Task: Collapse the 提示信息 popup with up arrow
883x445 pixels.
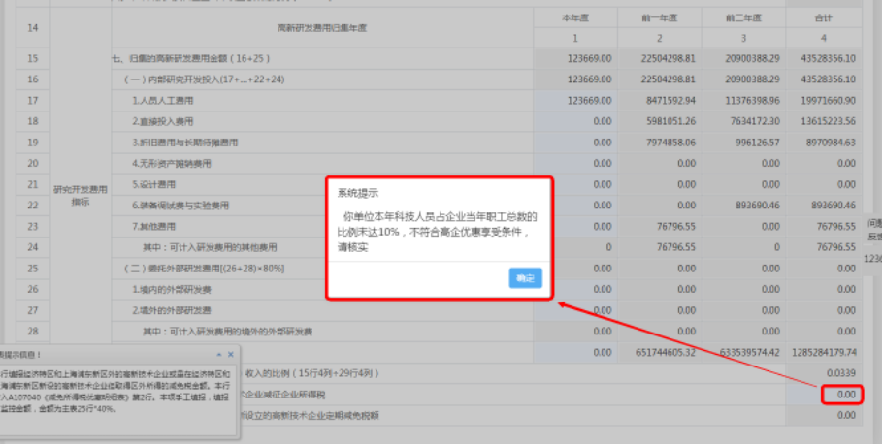Action: pyautogui.click(x=219, y=355)
